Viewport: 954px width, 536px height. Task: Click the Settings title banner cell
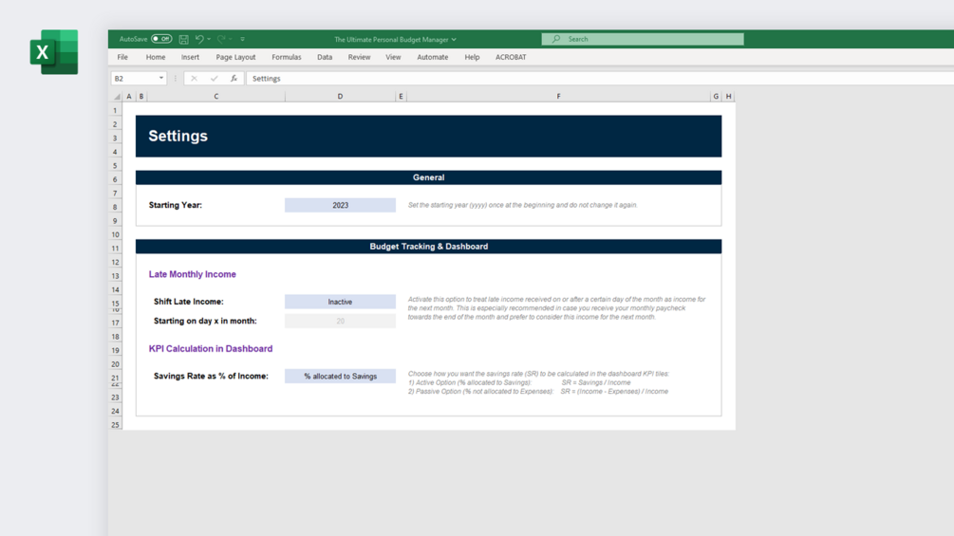(428, 136)
